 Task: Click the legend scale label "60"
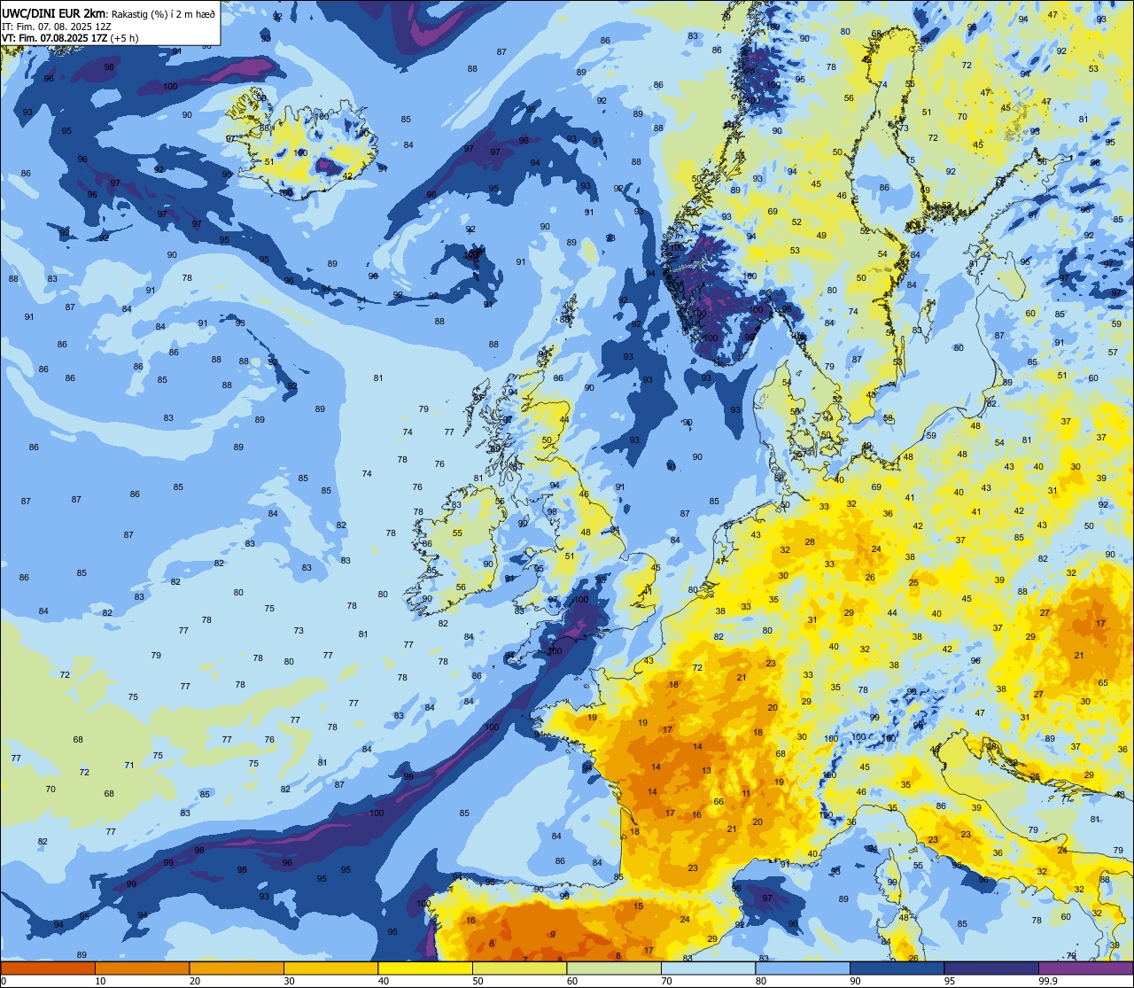(x=572, y=981)
